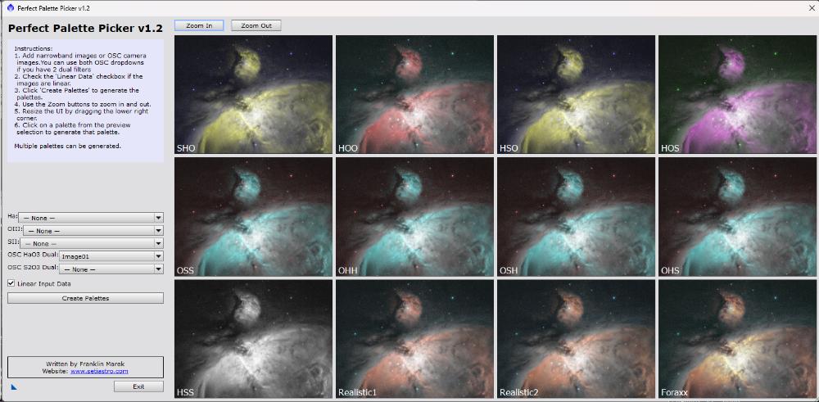
Task: Pick the grayscale HSS palette preview
Action: coord(253,339)
